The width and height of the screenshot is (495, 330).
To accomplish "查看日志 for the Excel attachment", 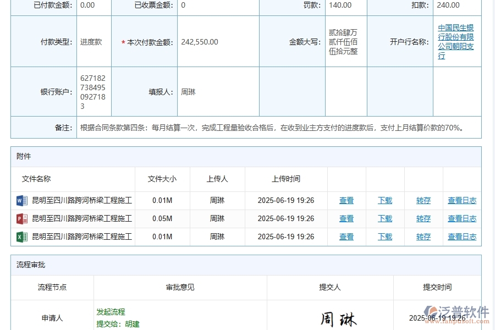I will coord(461,237).
